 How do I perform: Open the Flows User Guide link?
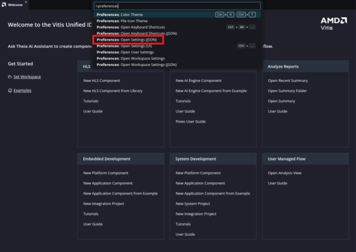point(191,121)
